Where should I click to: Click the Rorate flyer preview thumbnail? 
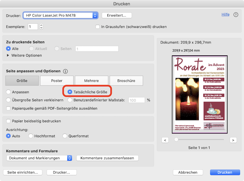[x=200, y=94]
